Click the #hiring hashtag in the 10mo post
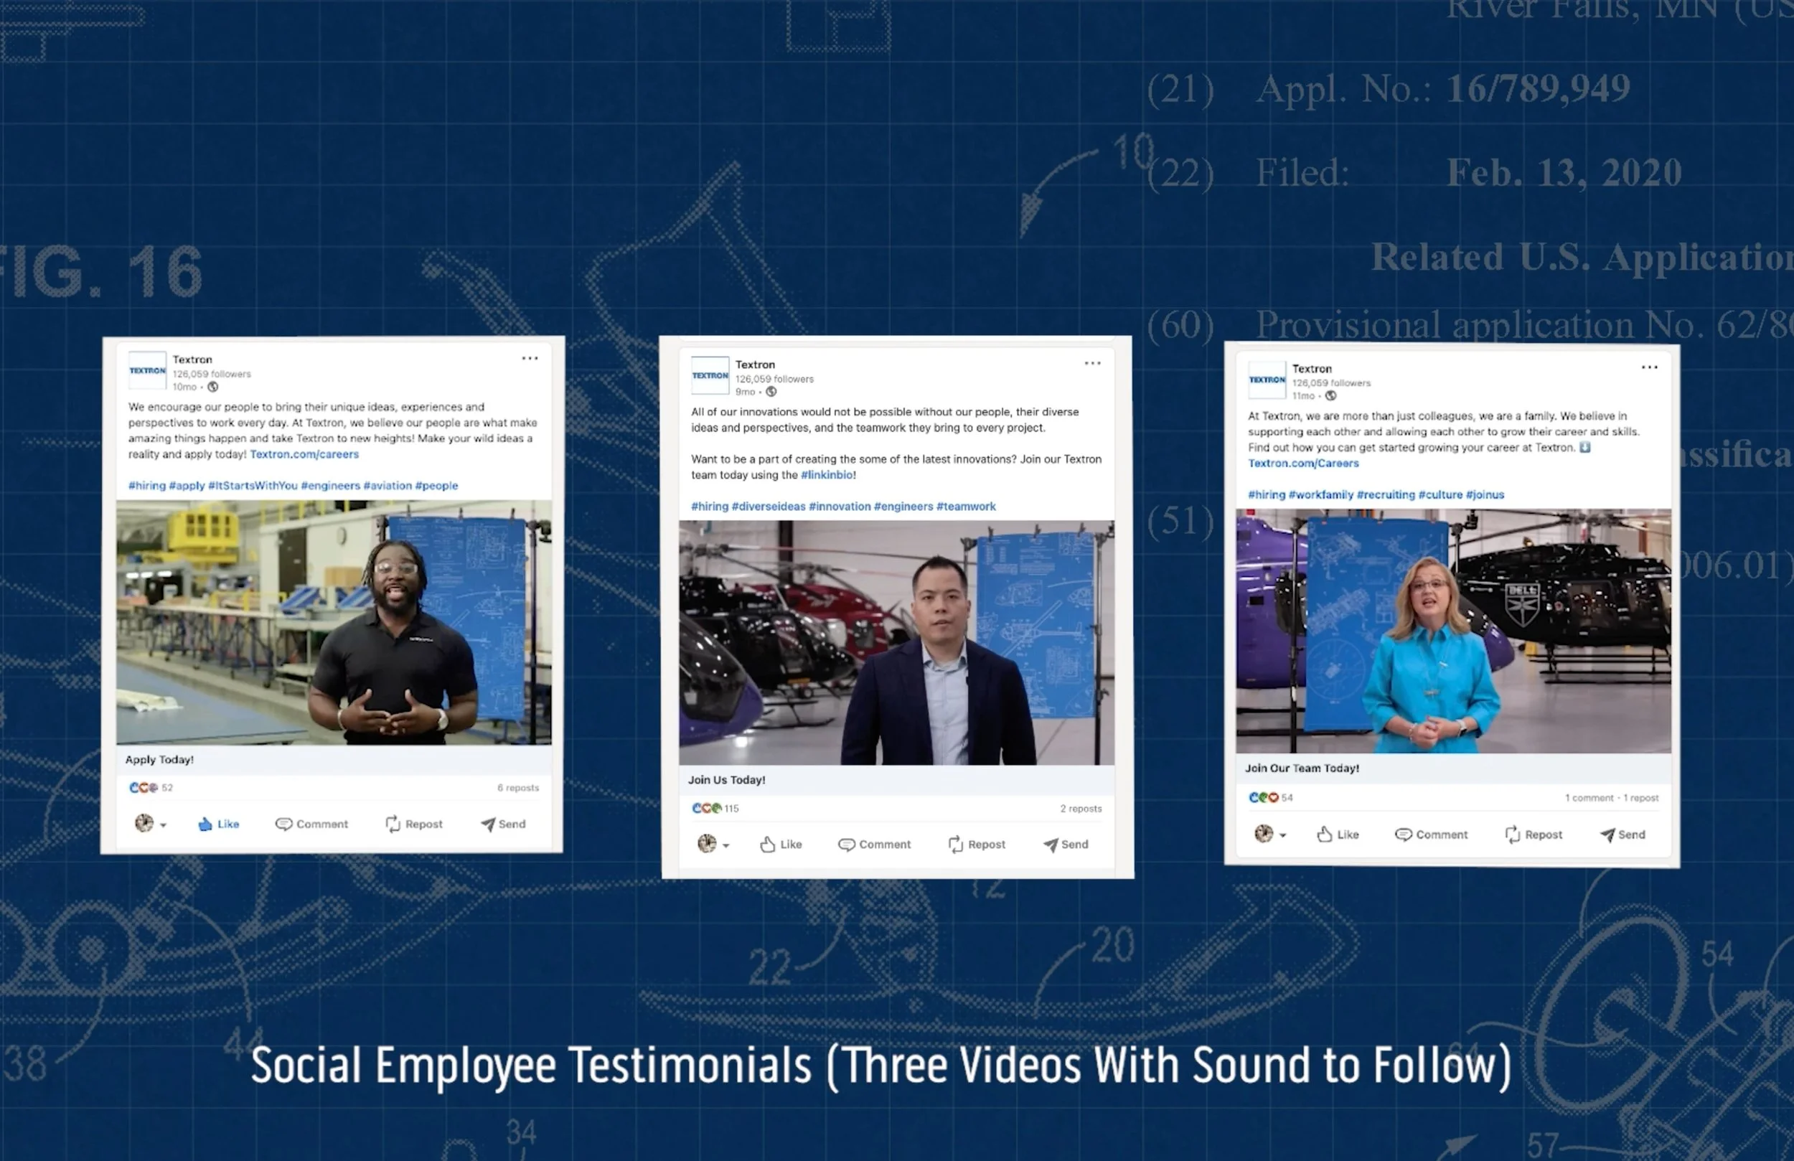This screenshot has height=1161, width=1794. click(x=147, y=486)
